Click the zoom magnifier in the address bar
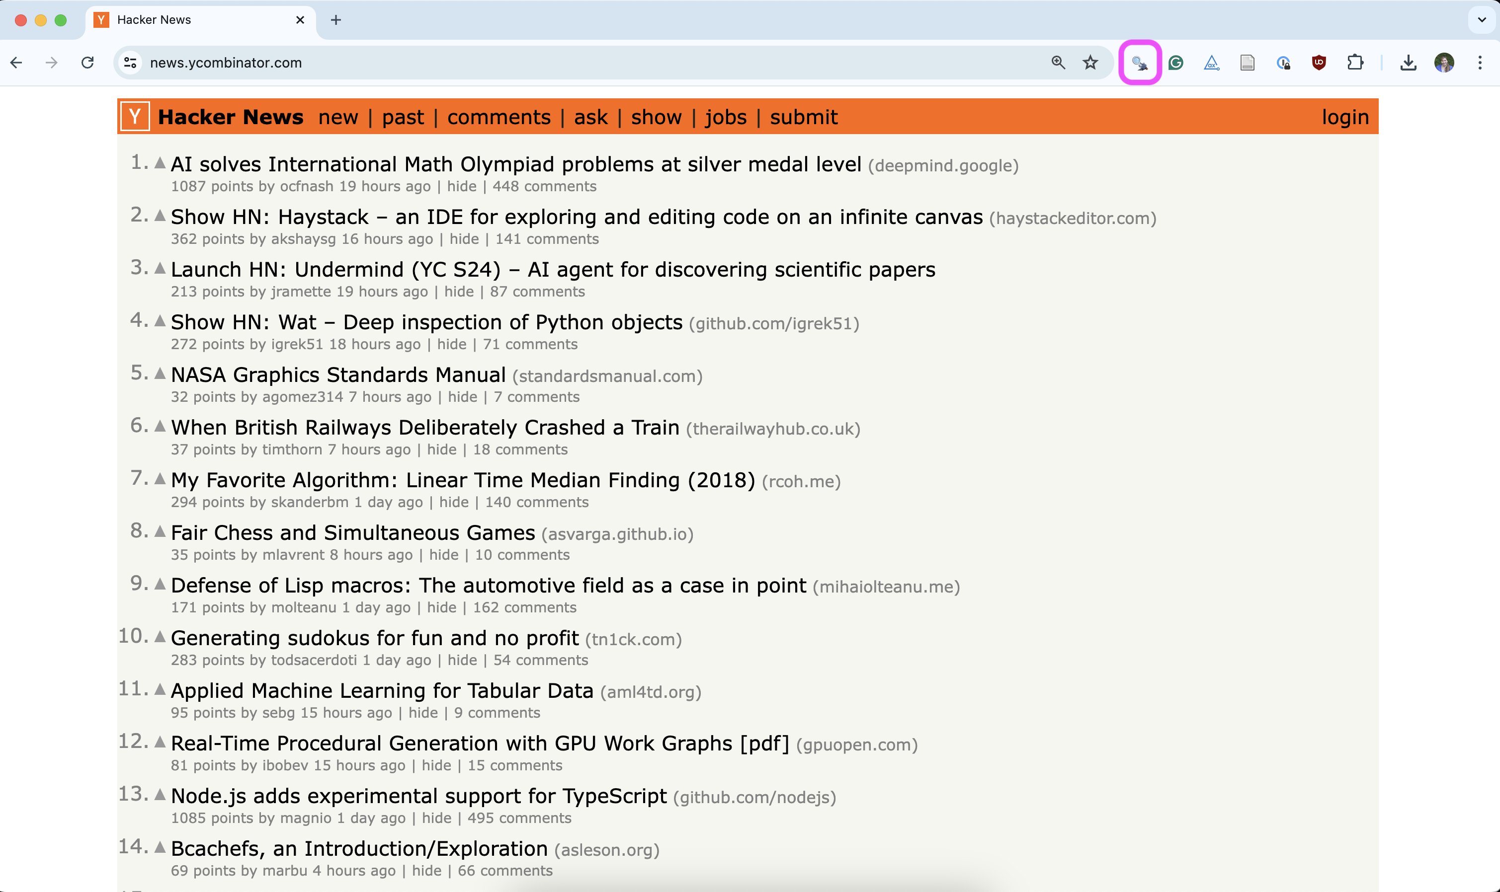Image resolution: width=1500 pixels, height=892 pixels. (x=1058, y=63)
